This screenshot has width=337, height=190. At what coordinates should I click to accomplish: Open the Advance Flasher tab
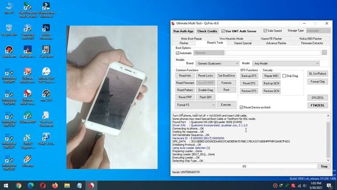pos(276,43)
